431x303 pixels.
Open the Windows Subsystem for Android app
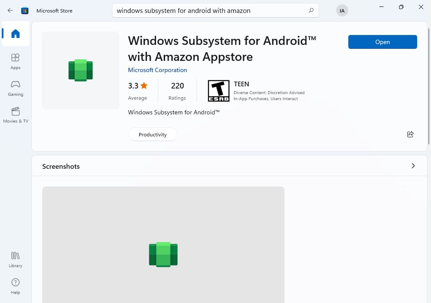[x=382, y=42]
